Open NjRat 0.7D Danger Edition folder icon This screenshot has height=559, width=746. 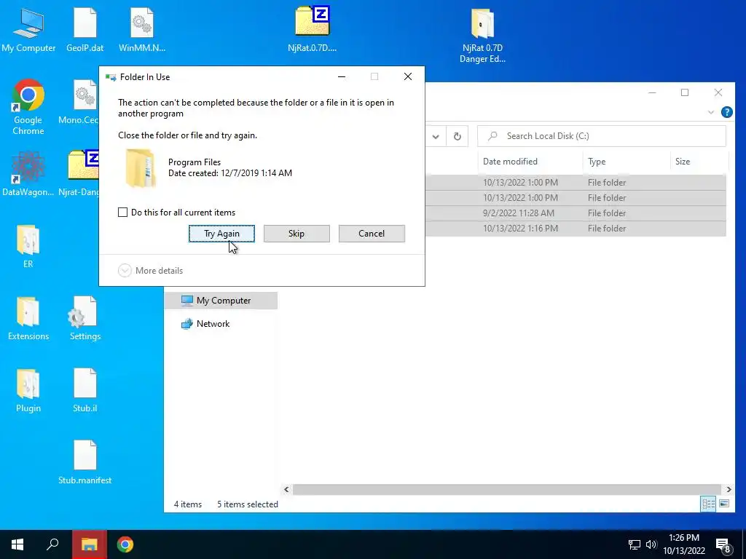[x=482, y=36]
